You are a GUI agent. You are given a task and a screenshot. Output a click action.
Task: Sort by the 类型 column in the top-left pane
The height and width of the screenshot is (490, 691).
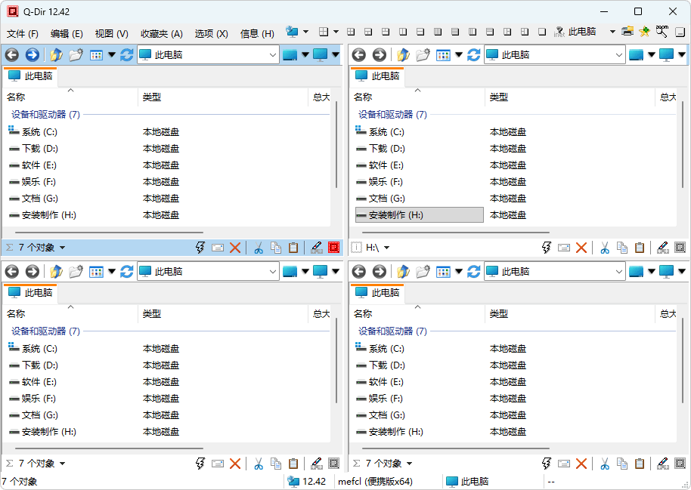click(152, 97)
